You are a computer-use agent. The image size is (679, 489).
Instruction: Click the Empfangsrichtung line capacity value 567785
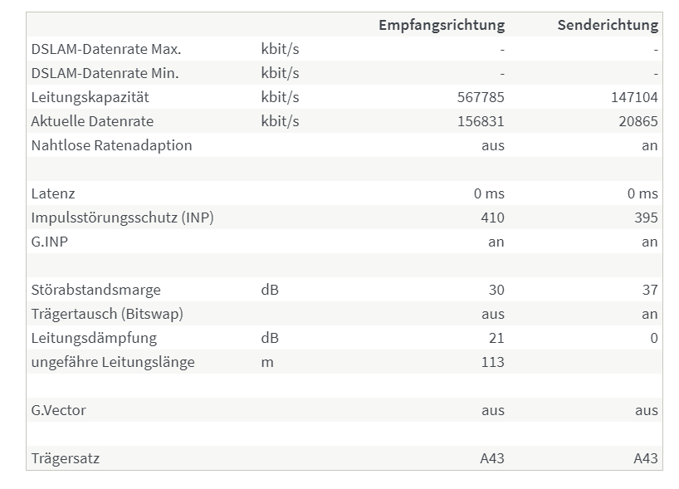pyautogui.click(x=481, y=97)
